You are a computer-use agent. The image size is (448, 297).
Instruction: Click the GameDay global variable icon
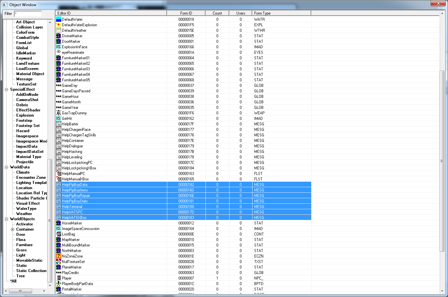tap(59, 86)
